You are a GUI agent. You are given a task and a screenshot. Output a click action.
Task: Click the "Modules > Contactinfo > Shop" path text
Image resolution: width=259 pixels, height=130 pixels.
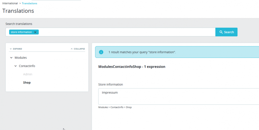115,107
